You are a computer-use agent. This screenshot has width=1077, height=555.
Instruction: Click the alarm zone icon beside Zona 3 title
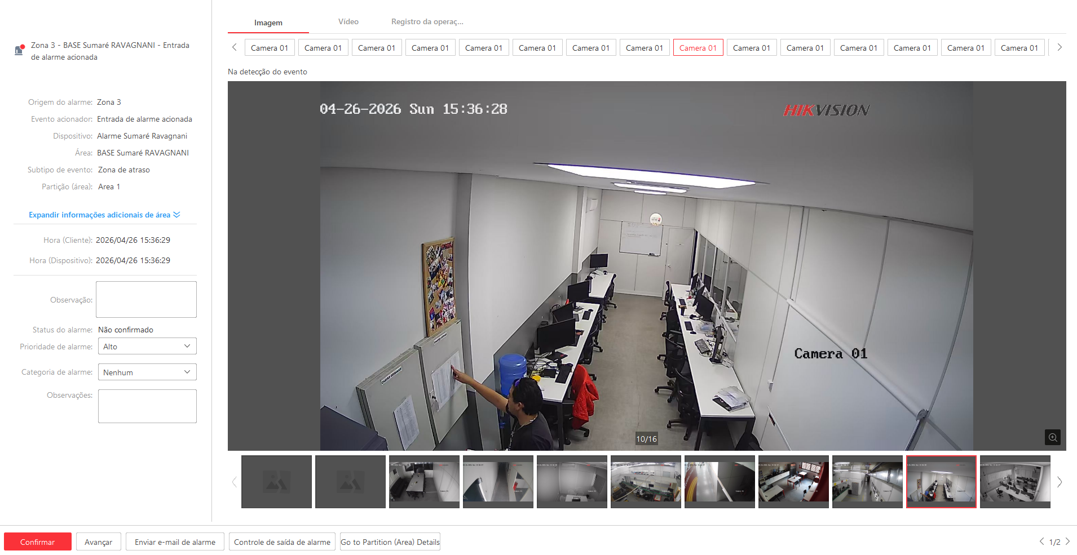[19, 50]
